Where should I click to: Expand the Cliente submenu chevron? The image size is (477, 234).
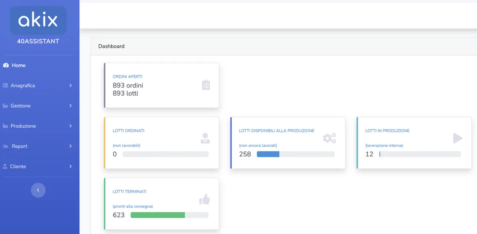(70, 167)
